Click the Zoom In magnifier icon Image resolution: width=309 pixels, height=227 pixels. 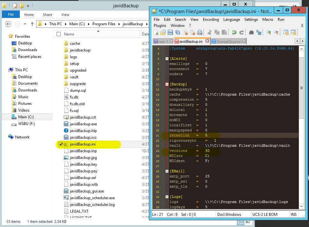pos(268,33)
